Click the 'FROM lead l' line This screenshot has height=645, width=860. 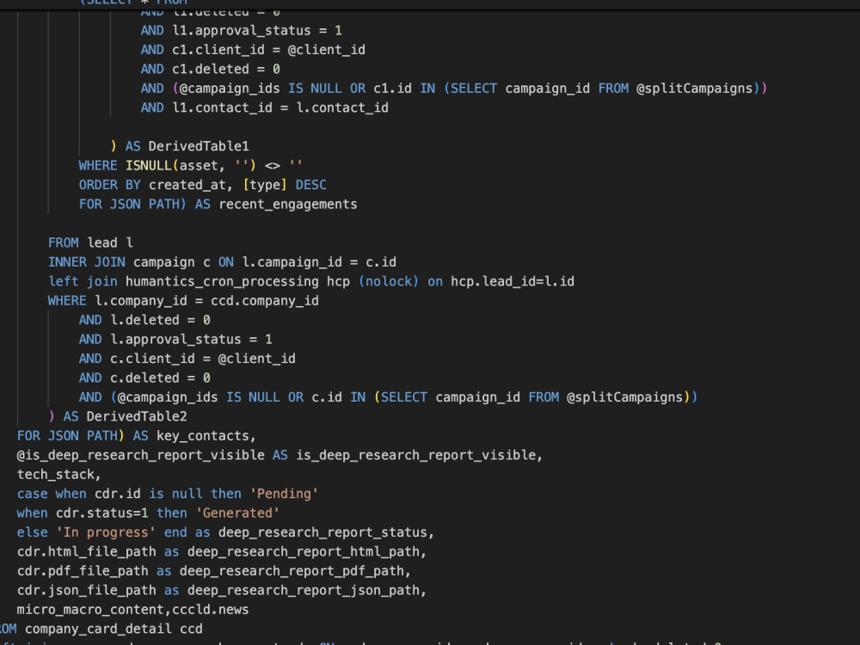click(90, 243)
